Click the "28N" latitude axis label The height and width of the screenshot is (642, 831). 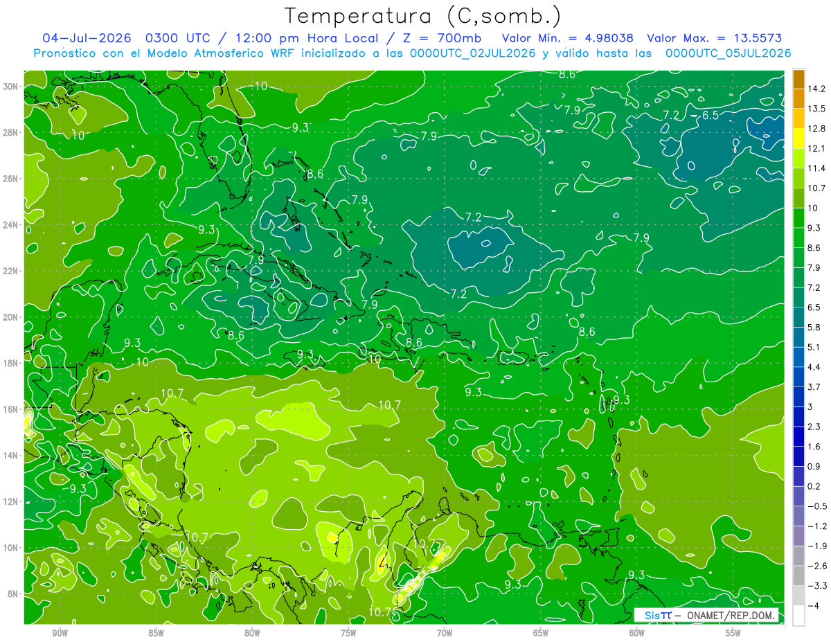click(x=10, y=132)
